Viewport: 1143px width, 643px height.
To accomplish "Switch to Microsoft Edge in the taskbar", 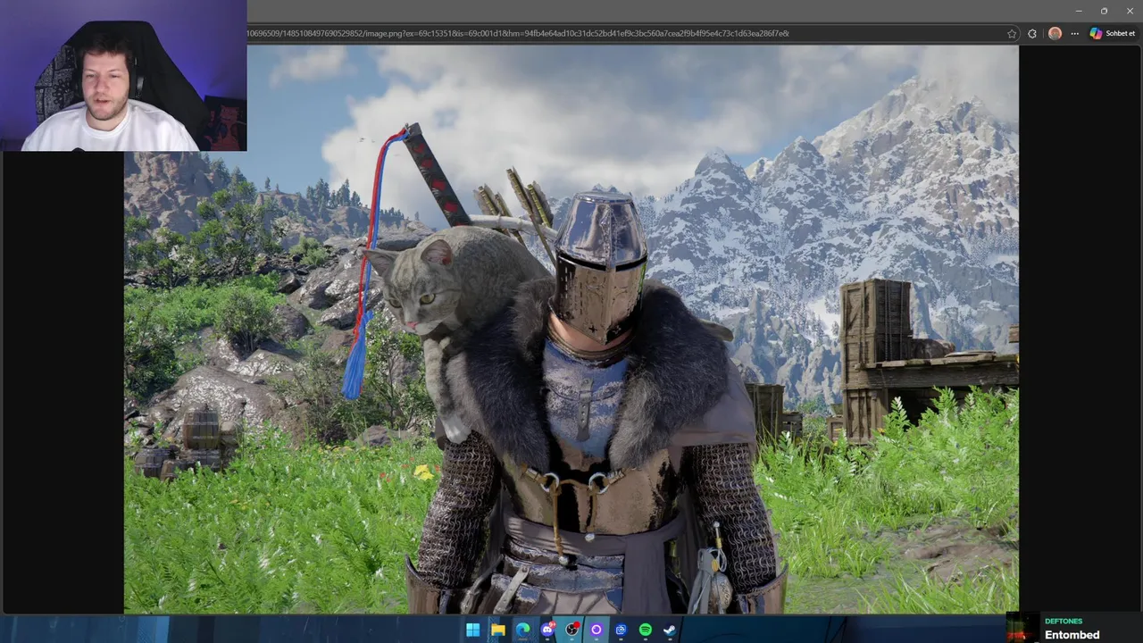I will coord(522,630).
